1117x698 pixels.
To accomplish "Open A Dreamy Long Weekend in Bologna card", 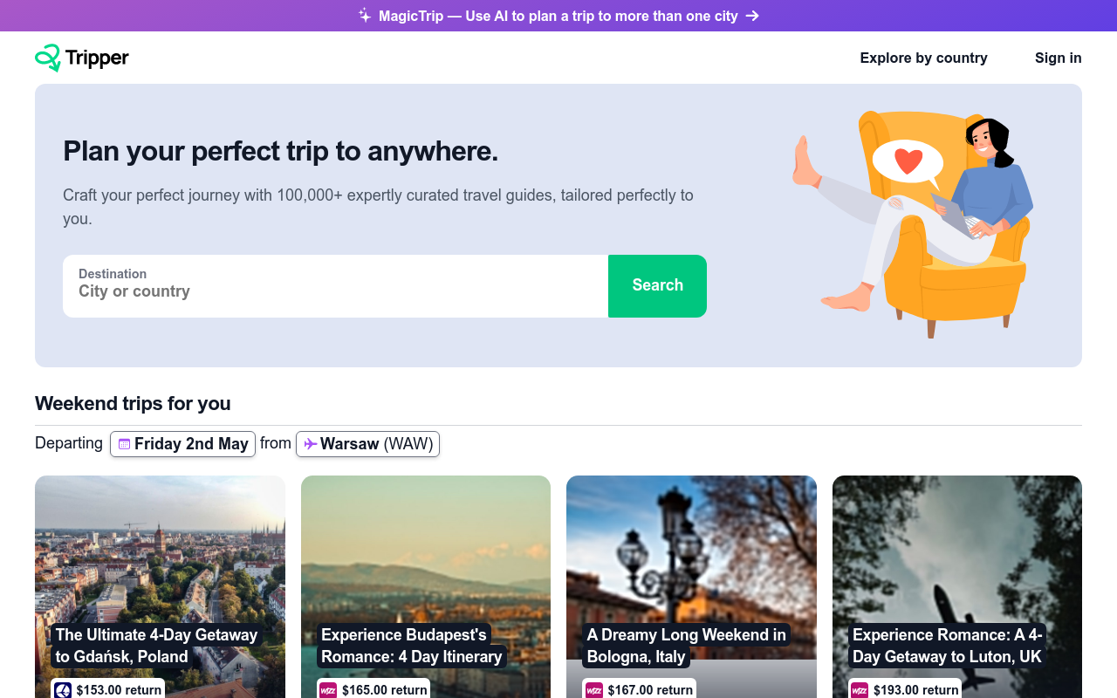I will point(691,586).
